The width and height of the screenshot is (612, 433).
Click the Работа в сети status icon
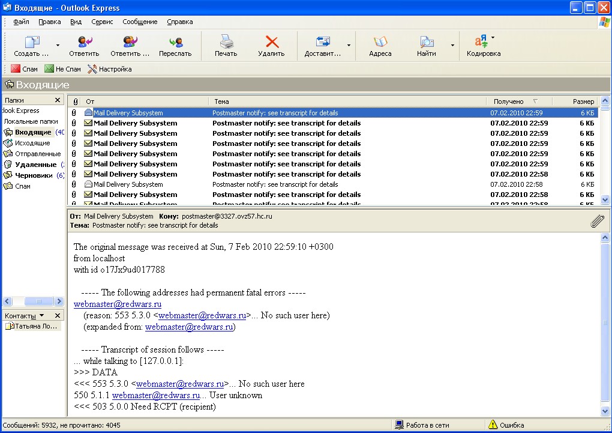(399, 425)
